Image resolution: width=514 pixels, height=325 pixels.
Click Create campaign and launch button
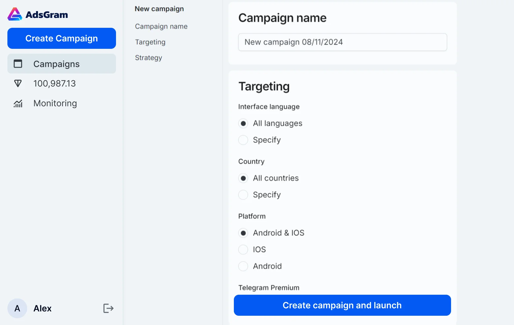[342, 305]
